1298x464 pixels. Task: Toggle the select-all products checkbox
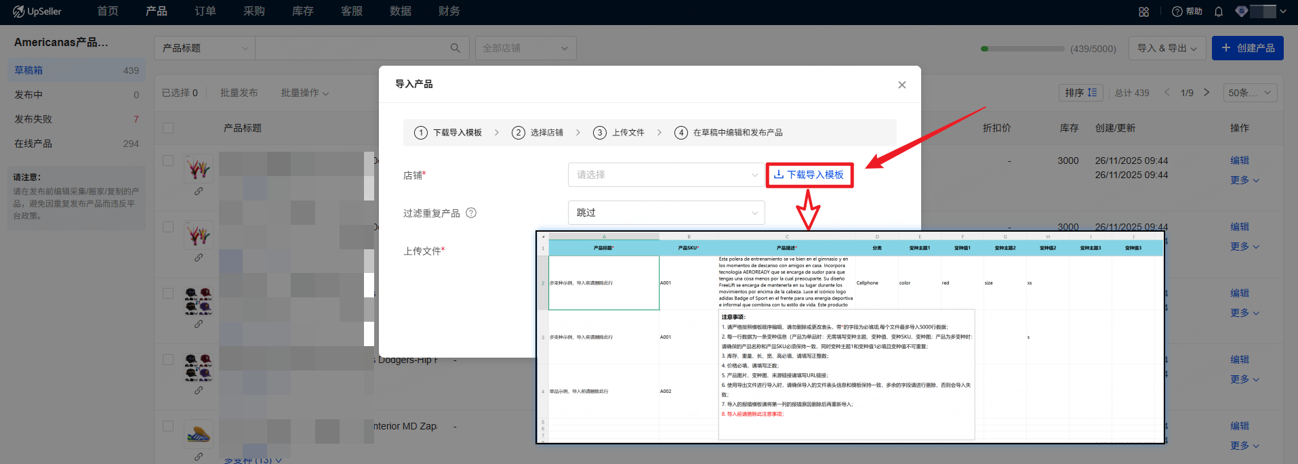pos(168,128)
